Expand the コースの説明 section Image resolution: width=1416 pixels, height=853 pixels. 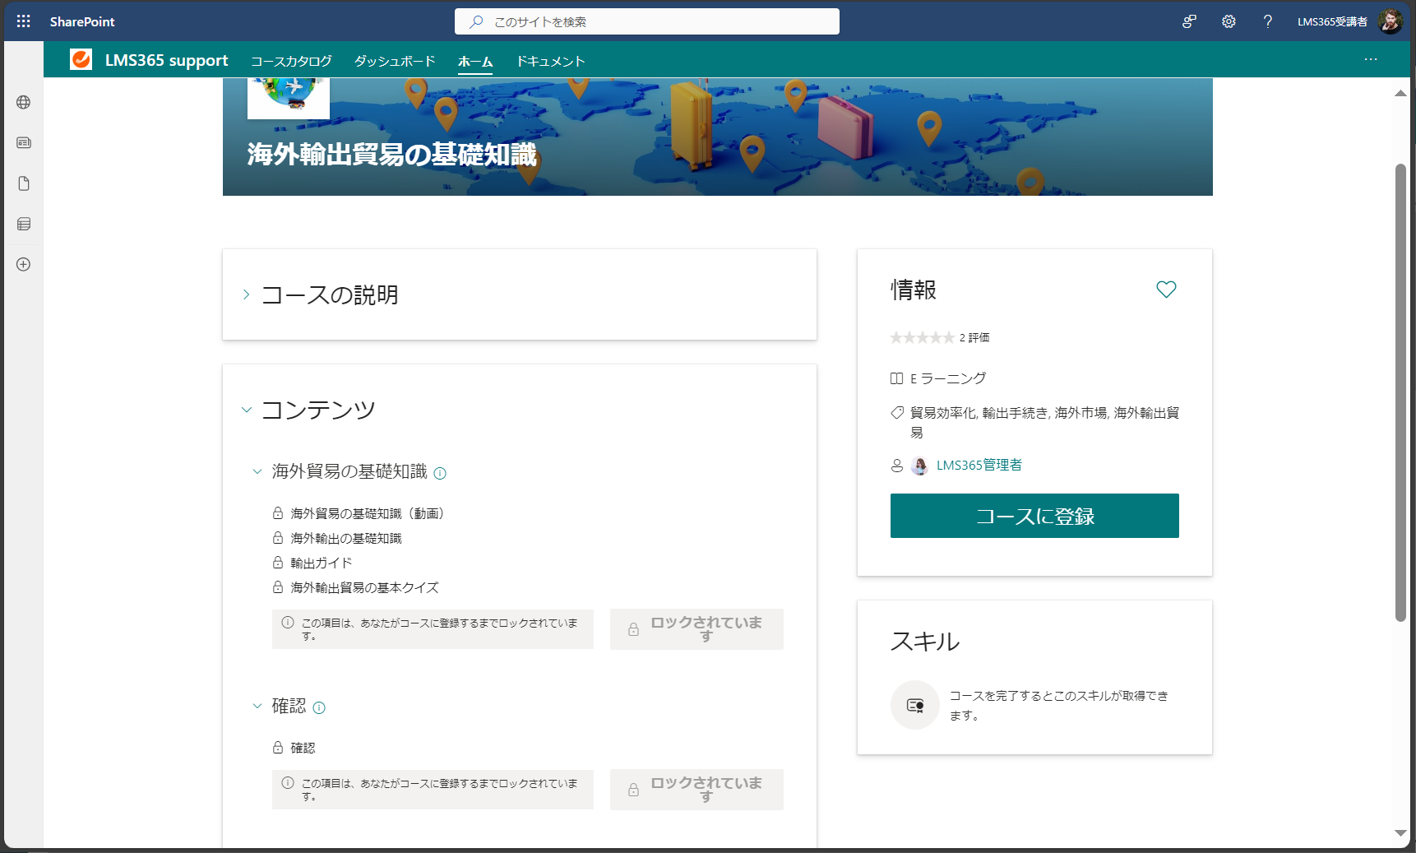pos(245,294)
